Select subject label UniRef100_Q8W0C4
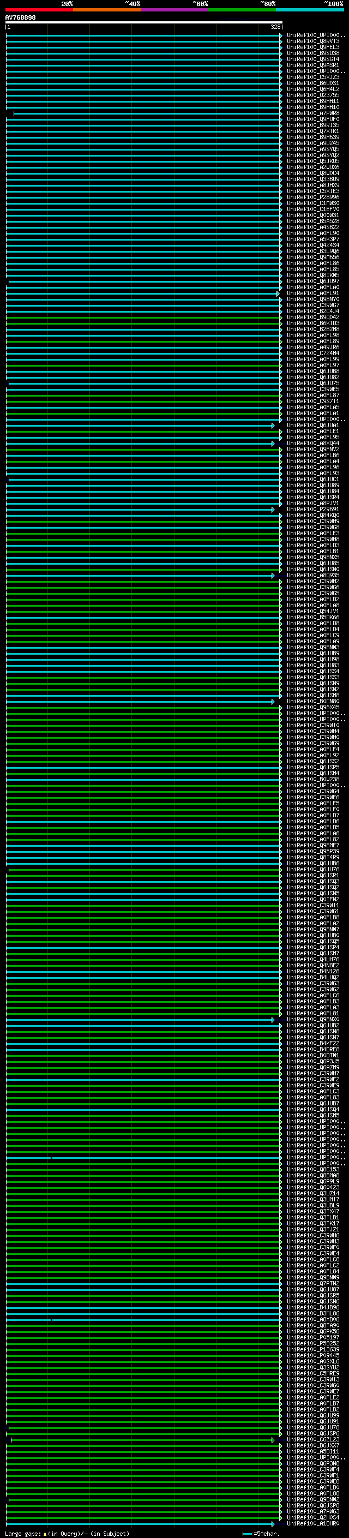 tap(313, 173)
